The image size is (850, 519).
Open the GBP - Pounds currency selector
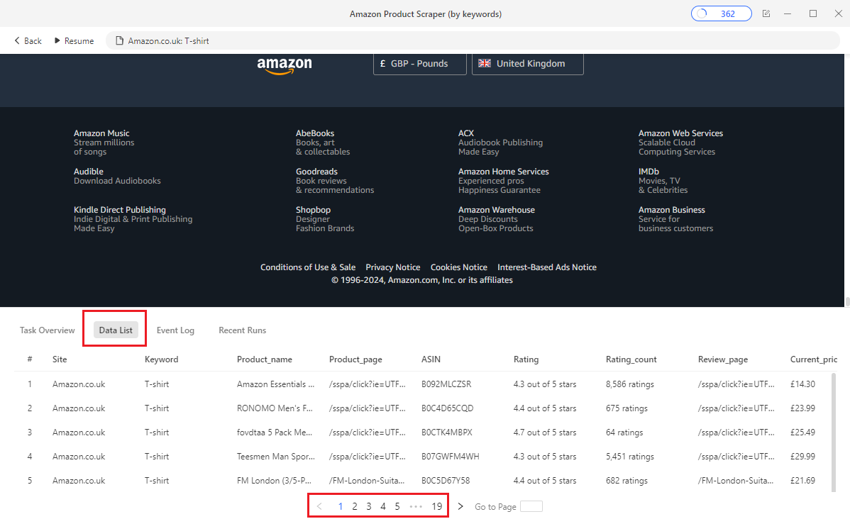coord(419,63)
